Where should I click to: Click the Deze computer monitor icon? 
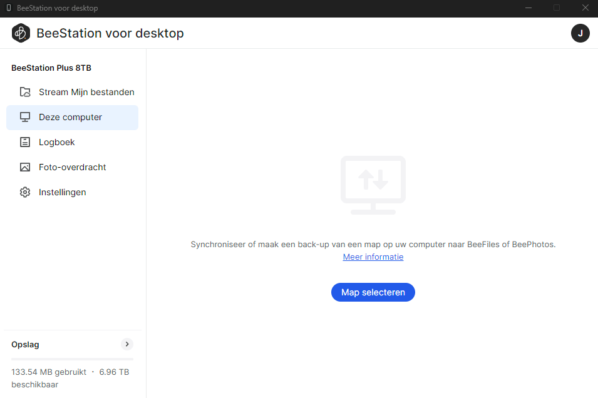pos(25,117)
